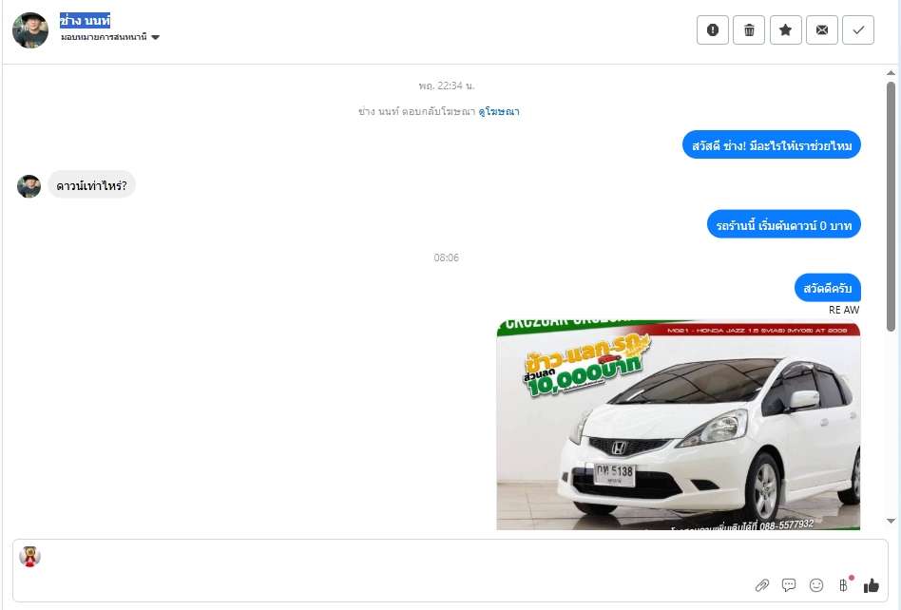901x610 pixels.
Task: Select the รถร้านนี้ เริ่มต้นดาวน์ 0 บาท bubble
Action: point(784,224)
